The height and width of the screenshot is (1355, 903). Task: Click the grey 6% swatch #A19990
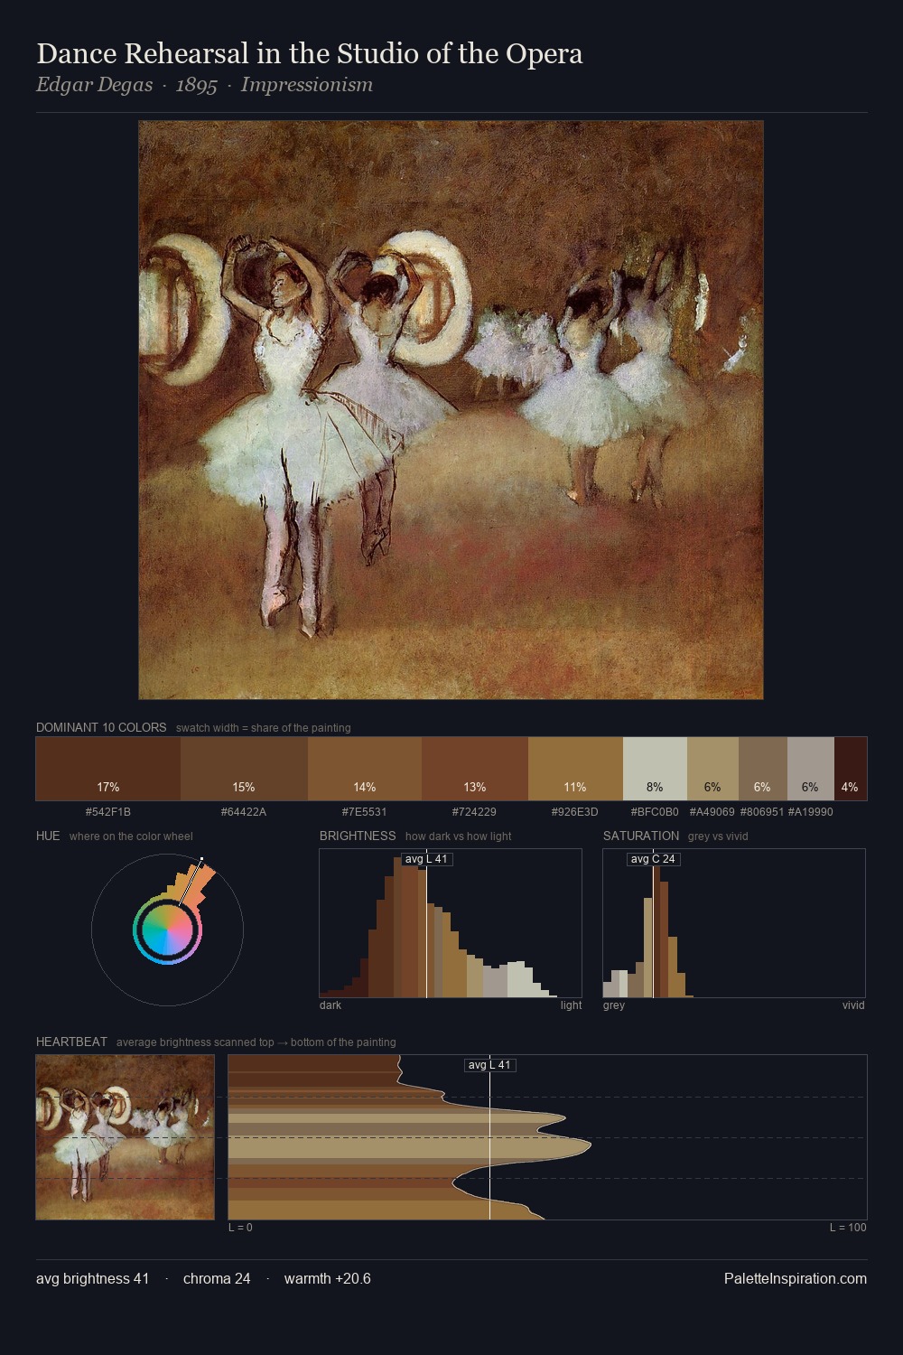pyautogui.click(x=811, y=769)
